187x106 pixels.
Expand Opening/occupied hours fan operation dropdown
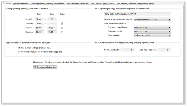point(152,28)
